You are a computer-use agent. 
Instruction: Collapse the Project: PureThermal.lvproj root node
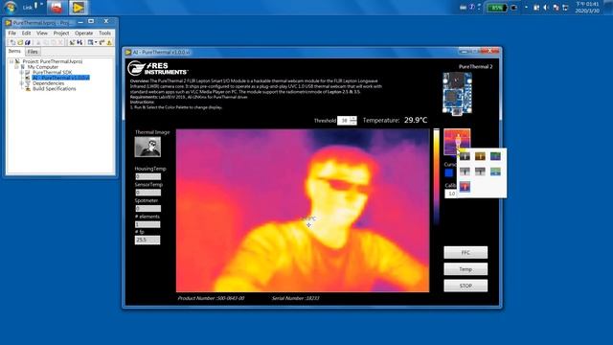coord(11,61)
